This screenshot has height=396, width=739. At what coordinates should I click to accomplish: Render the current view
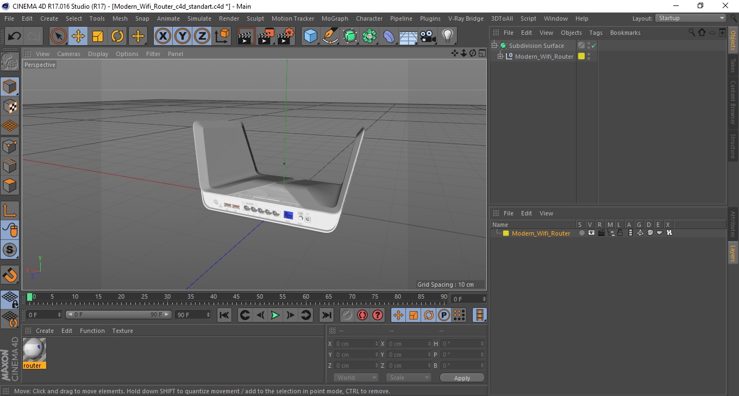point(247,36)
